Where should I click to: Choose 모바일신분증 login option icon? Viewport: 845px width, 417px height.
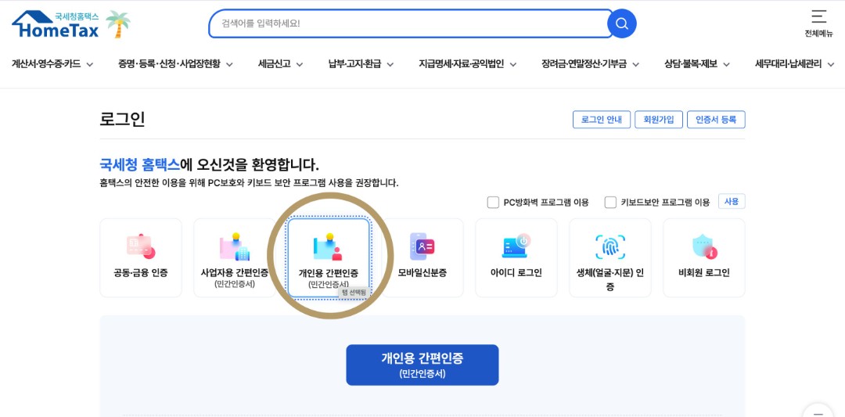pos(422,246)
